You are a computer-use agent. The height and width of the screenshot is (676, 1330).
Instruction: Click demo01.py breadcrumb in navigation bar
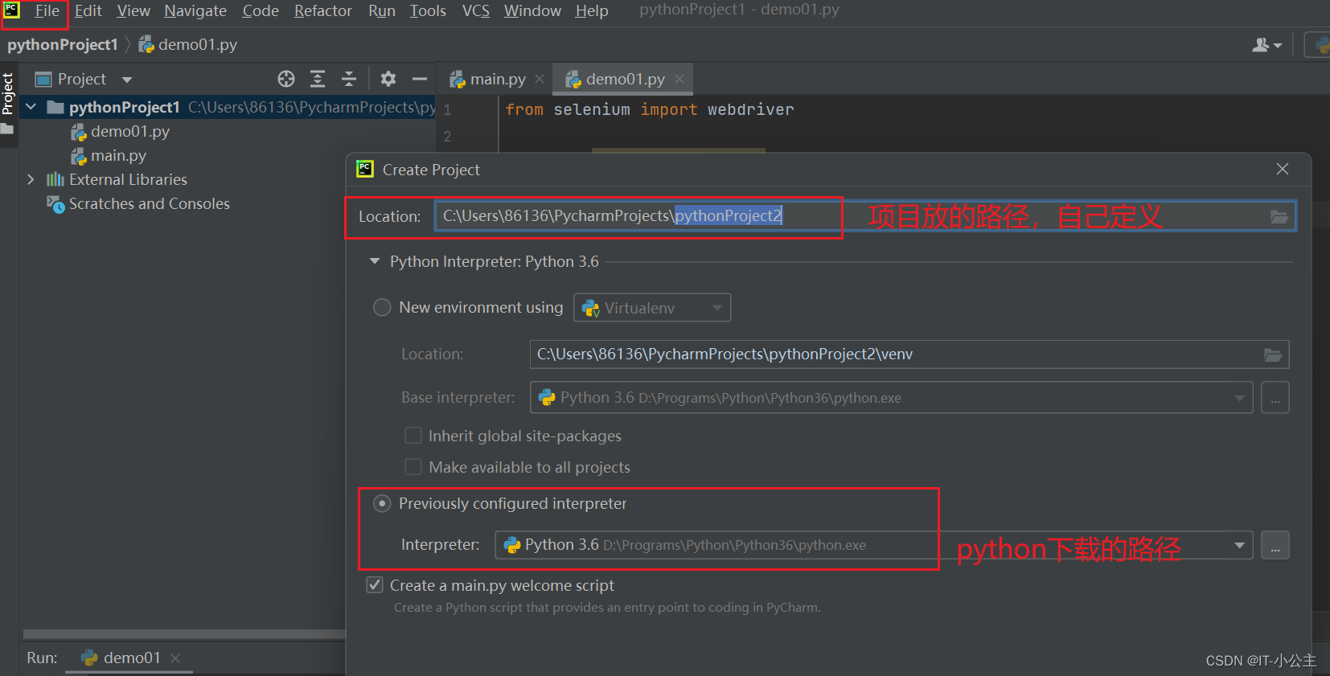tap(188, 45)
